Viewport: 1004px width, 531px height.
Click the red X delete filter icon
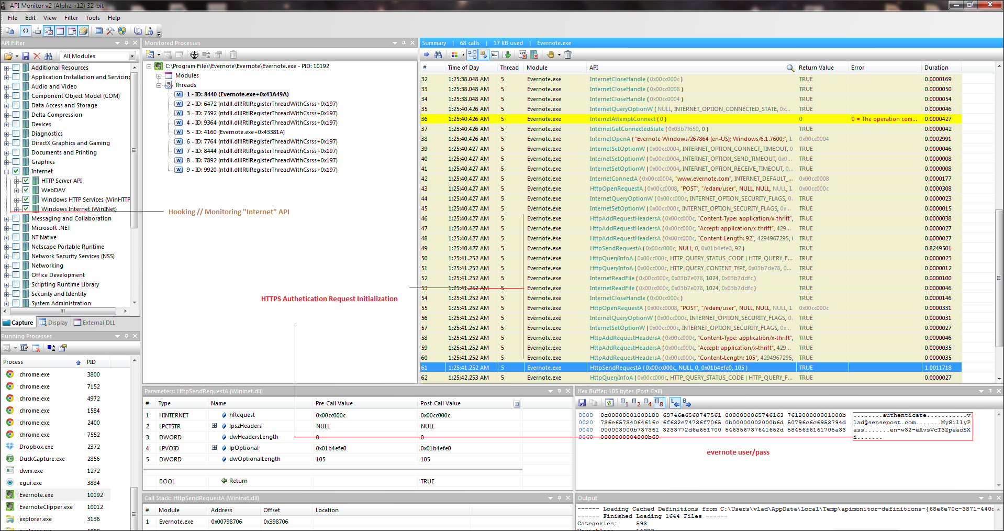(37, 56)
